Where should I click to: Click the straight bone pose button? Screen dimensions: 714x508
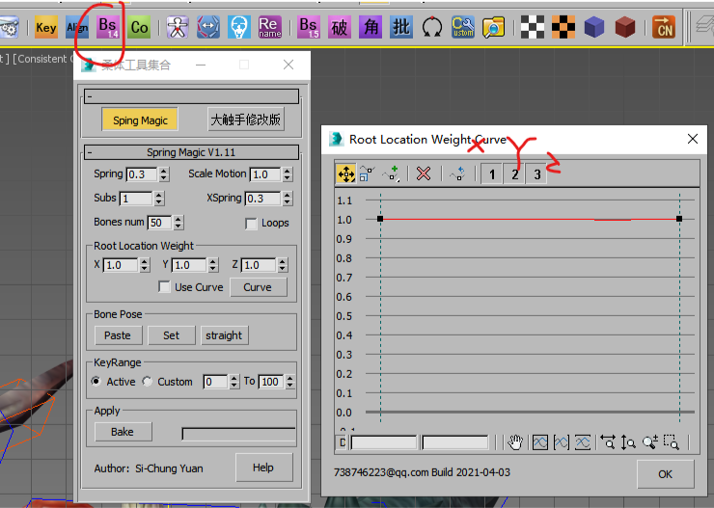pos(224,335)
